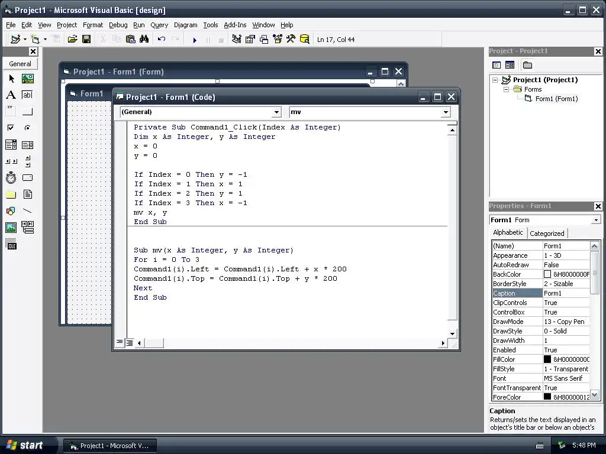Select the FileListBox control tool

(27, 194)
